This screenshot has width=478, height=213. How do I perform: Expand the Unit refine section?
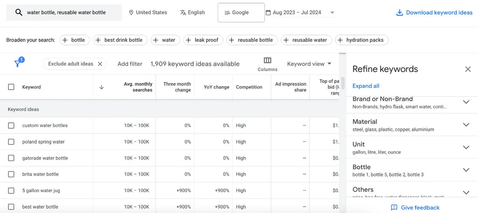click(x=466, y=147)
